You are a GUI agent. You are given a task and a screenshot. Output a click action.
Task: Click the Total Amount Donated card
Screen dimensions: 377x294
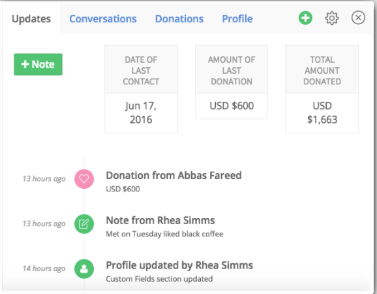tap(322, 89)
